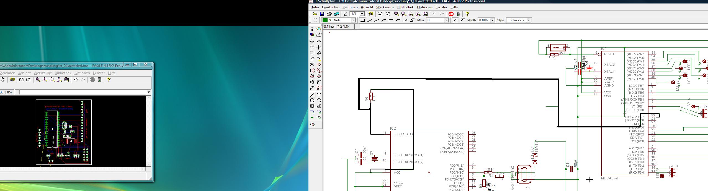The width and height of the screenshot is (708, 191).
Task: Click the green layer color swatch beside 91 Nets
Action: tap(325, 20)
